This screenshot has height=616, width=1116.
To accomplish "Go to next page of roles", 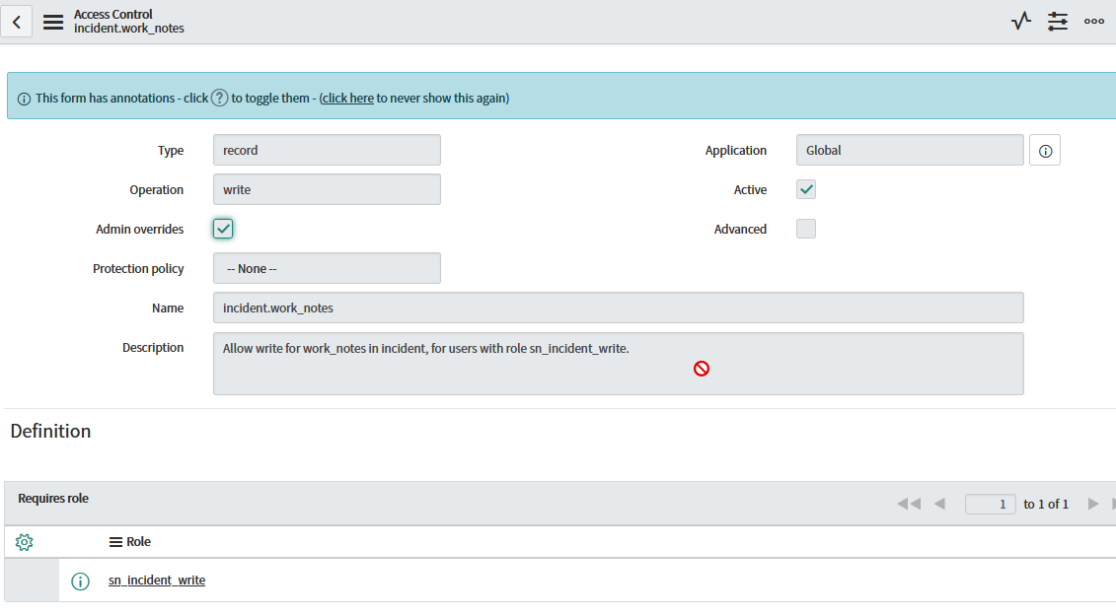I will [x=1093, y=504].
